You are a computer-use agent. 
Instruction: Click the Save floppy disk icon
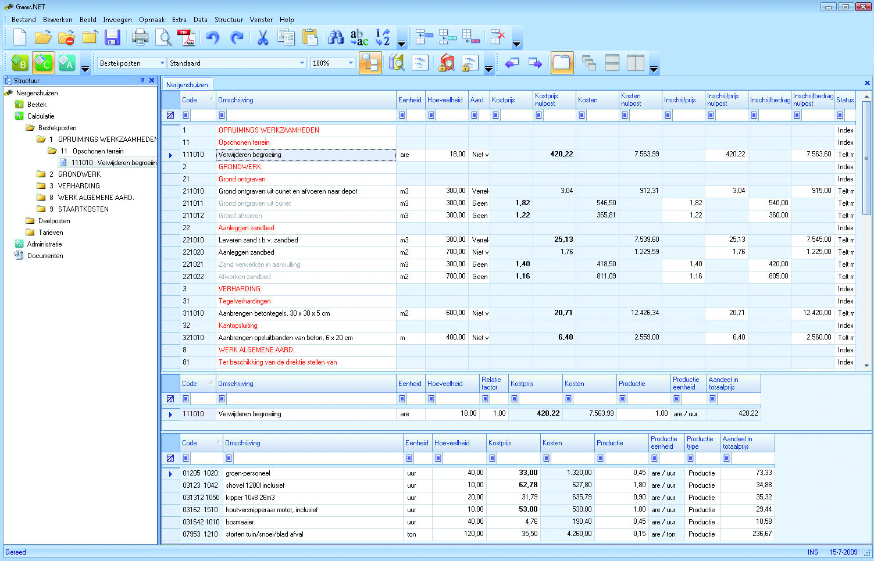click(x=112, y=38)
